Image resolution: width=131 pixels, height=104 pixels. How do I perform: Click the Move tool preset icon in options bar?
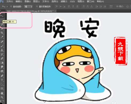point(4,7)
